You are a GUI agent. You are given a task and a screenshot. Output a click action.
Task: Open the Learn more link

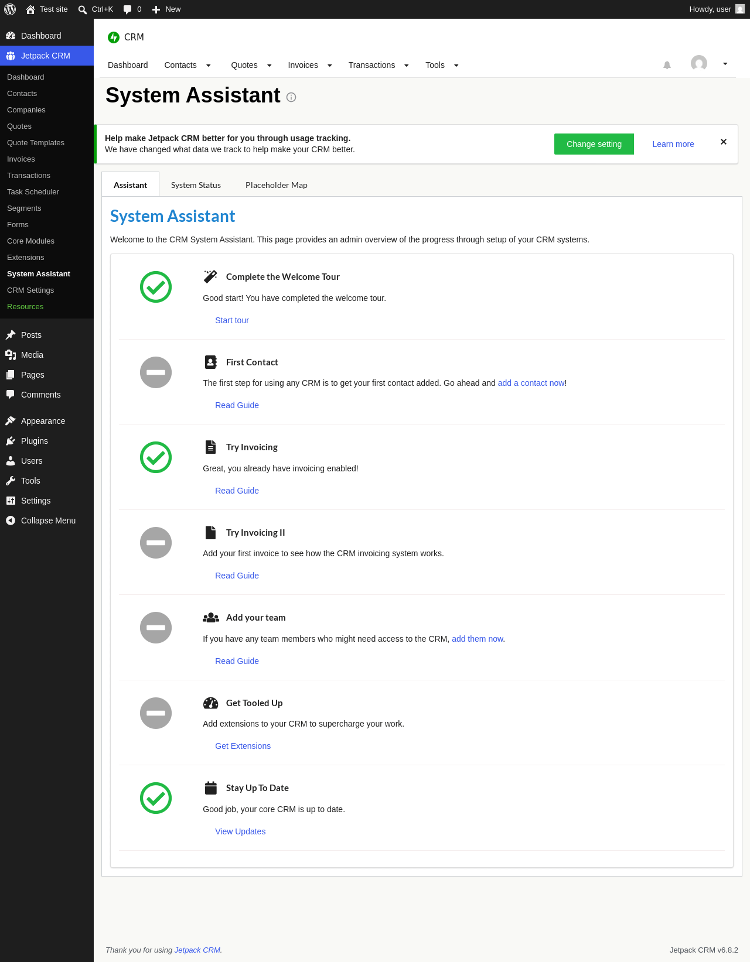pos(673,144)
